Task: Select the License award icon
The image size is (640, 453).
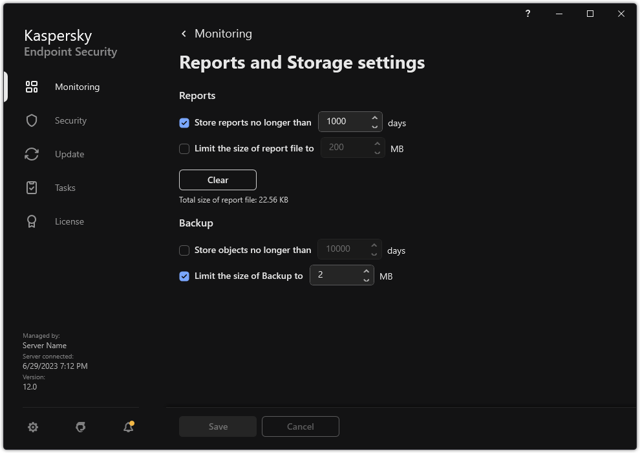Action: tap(31, 221)
